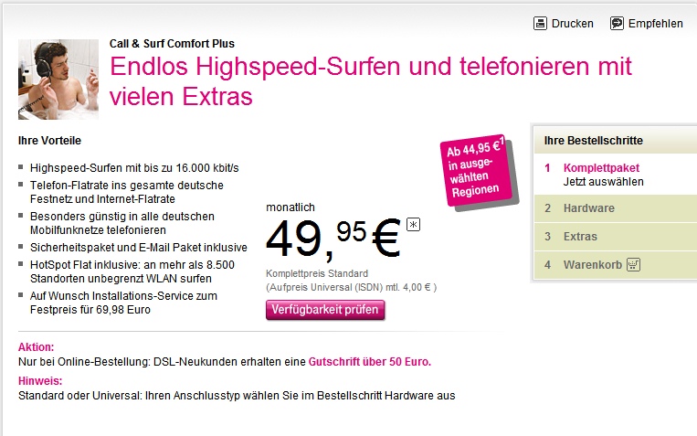Image resolution: width=697 pixels, height=436 pixels.
Task: Open the Extras order step
Action: click(580, 237)
